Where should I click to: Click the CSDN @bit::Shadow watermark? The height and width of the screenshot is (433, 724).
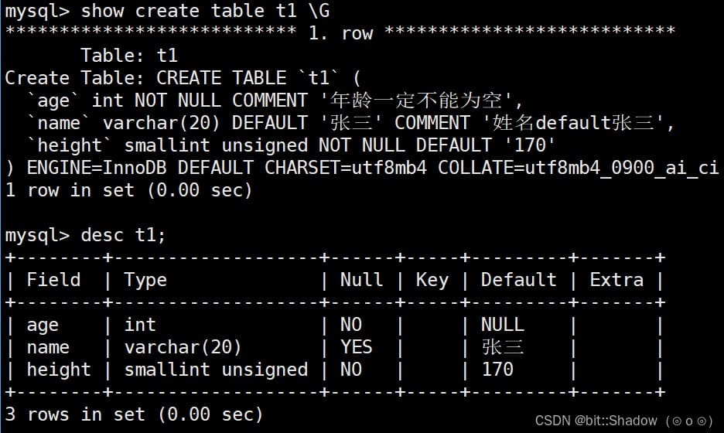[623, 421]
